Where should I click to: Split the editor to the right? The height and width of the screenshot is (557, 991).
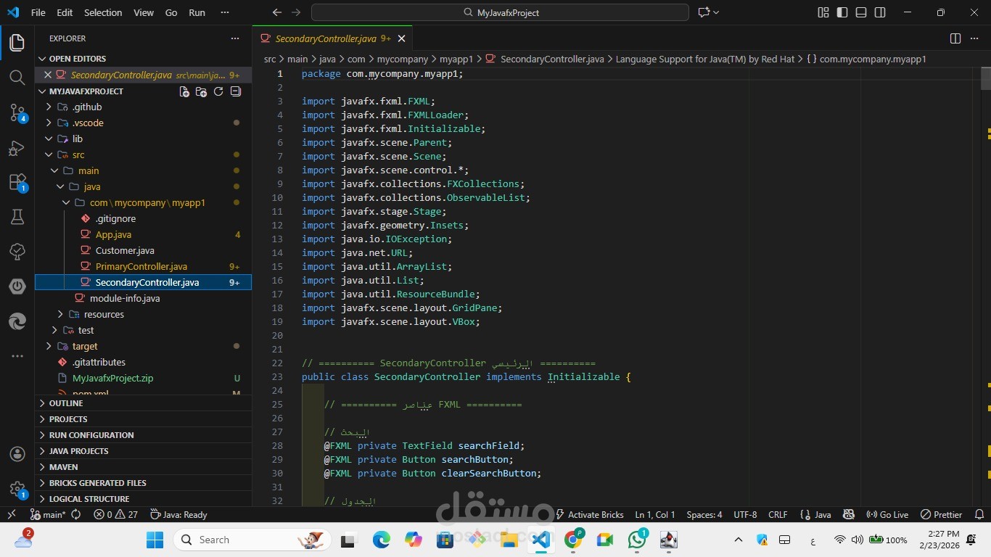pos(955,38)
